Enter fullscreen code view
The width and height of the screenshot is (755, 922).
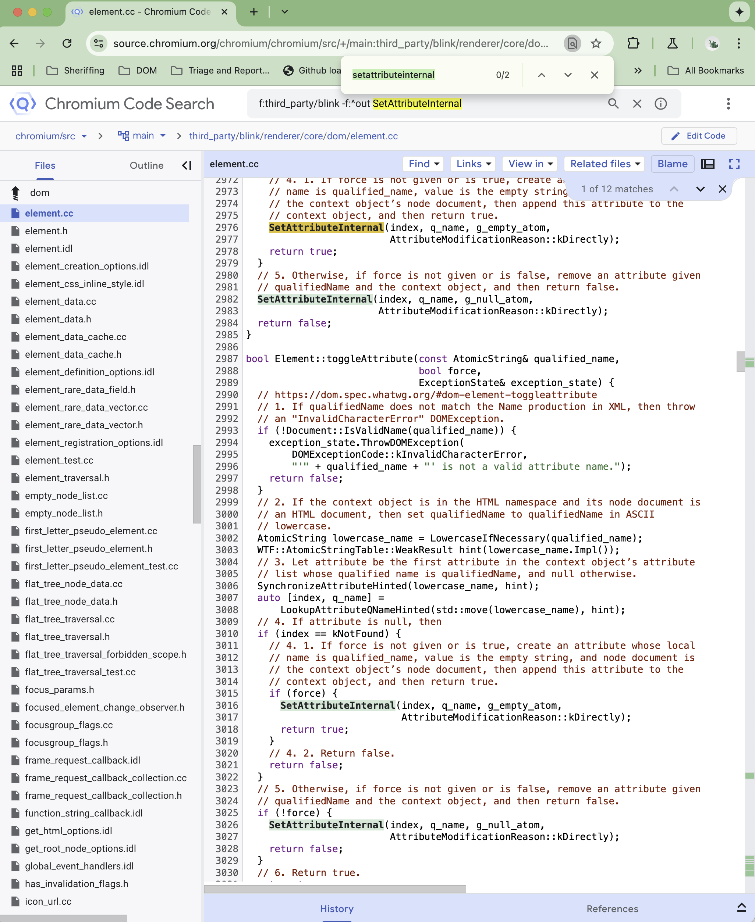click(x=734, y=164)
